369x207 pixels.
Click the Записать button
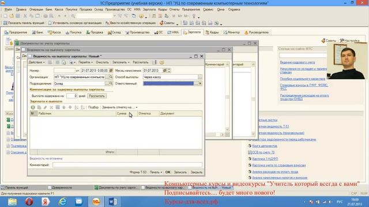coord(180,172)
